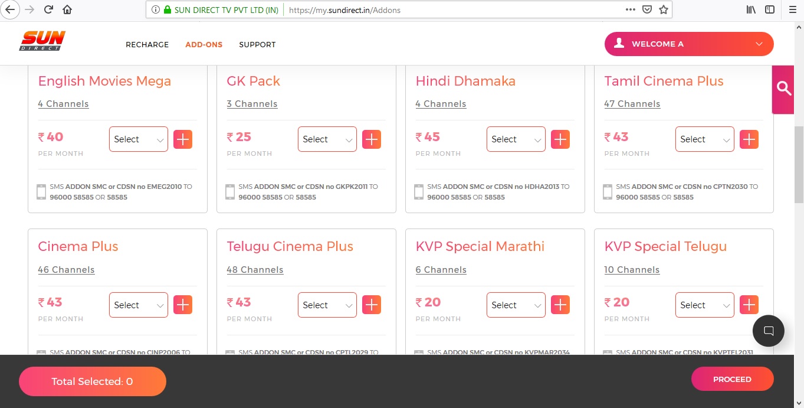Reload the page

pyautogui.click(x=48, y=9)
